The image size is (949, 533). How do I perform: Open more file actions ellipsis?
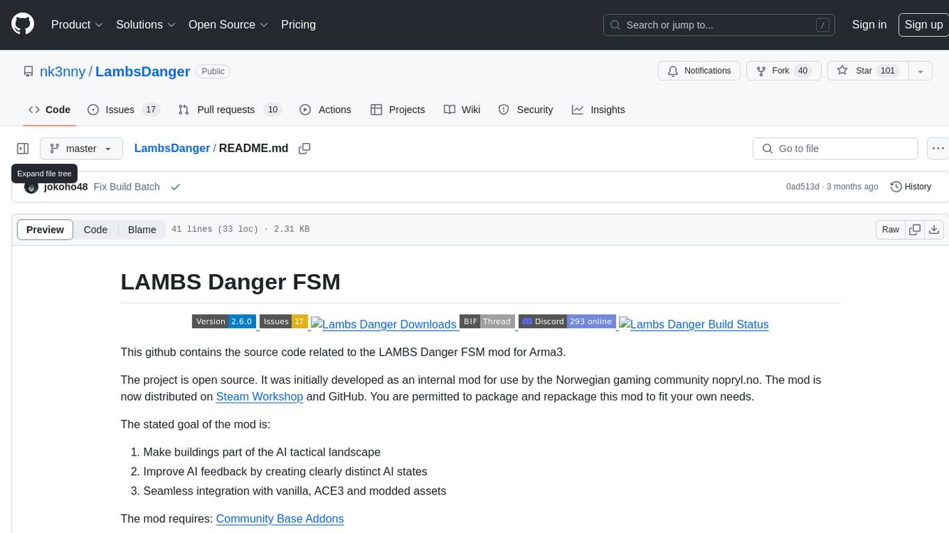[938, 149]
